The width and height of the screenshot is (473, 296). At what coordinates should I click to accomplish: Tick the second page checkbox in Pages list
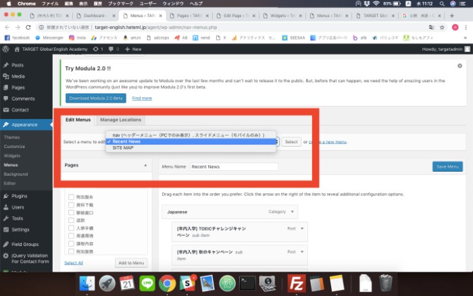[71, 201]
